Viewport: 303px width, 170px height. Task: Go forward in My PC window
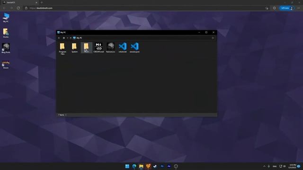pyautogui.click(x=63, y=38)
